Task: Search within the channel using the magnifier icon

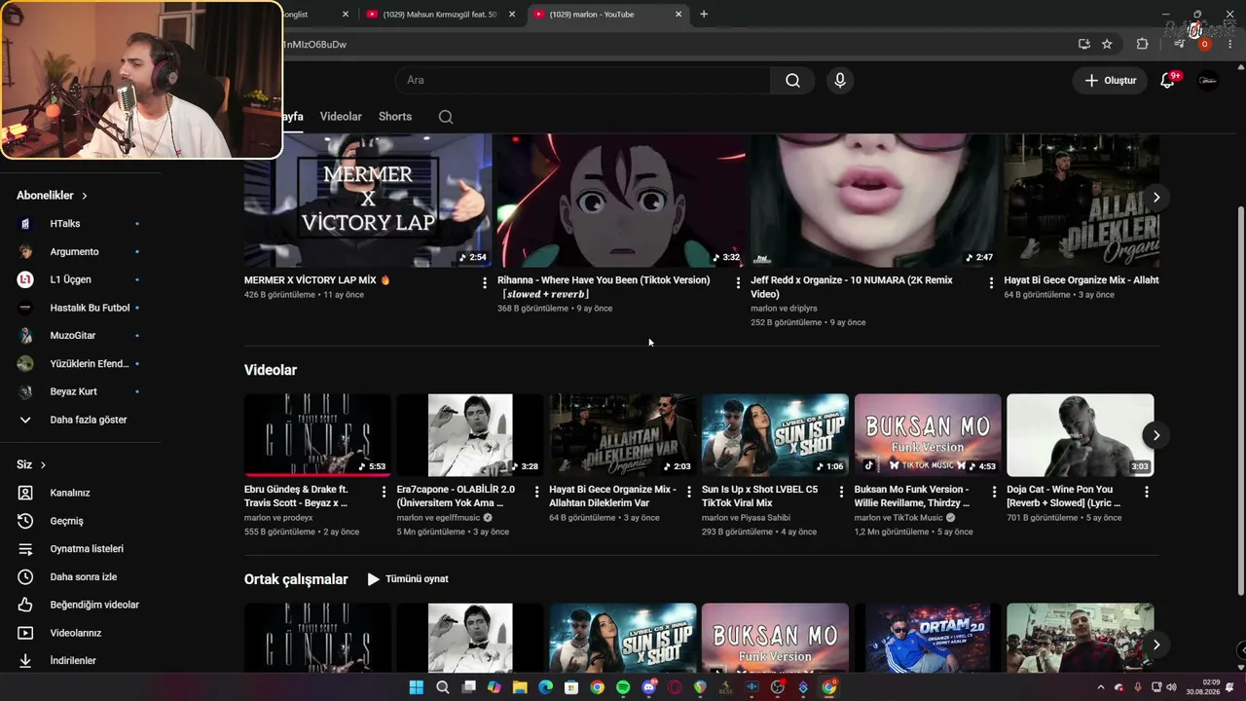Action: click(x=446, y=117)
